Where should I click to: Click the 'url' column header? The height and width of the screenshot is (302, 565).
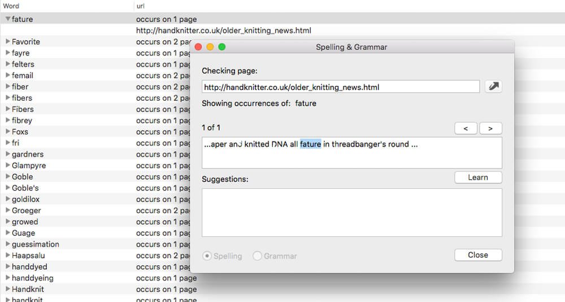(x=141, y=6)
